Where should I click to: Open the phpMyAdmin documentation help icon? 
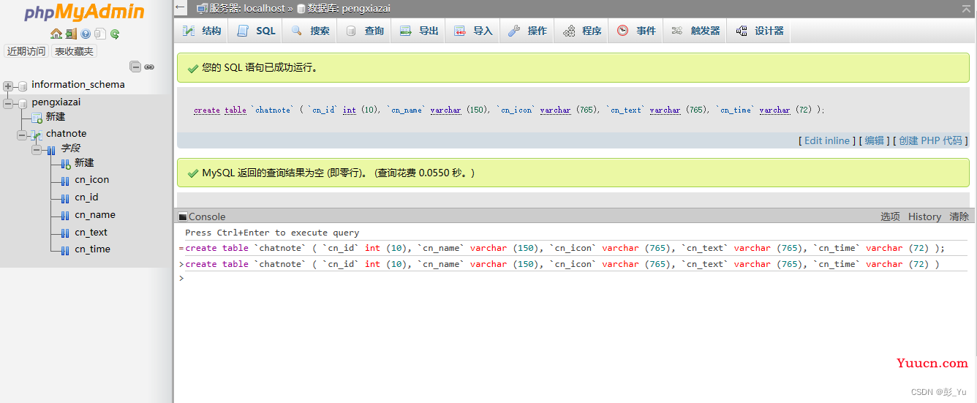point(86,34)
